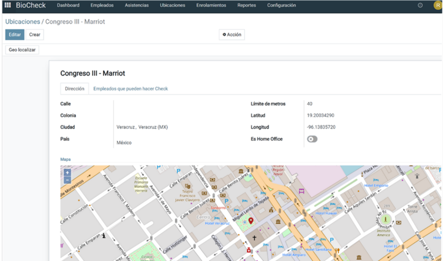Click the Latitud value 19.20034290
Image resolution: width=443 pixels, height=261 pixels.
tap(320, 115)
